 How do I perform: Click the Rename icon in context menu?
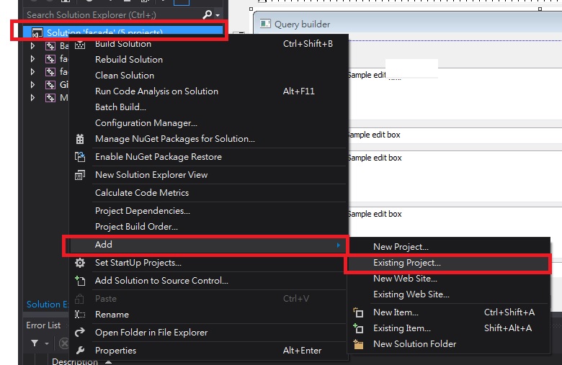(80, 315)
